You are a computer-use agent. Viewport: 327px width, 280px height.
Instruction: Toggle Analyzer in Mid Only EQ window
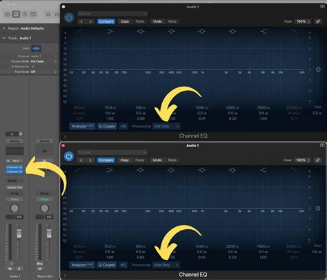tap(83, 126)
